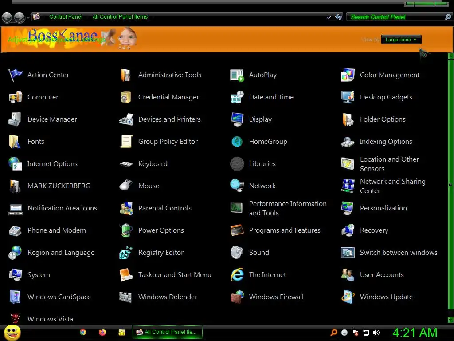The width and height of the screenshot is (454, 341).
Task: Click the User Accounts icon
Action: tap(348, 275)
